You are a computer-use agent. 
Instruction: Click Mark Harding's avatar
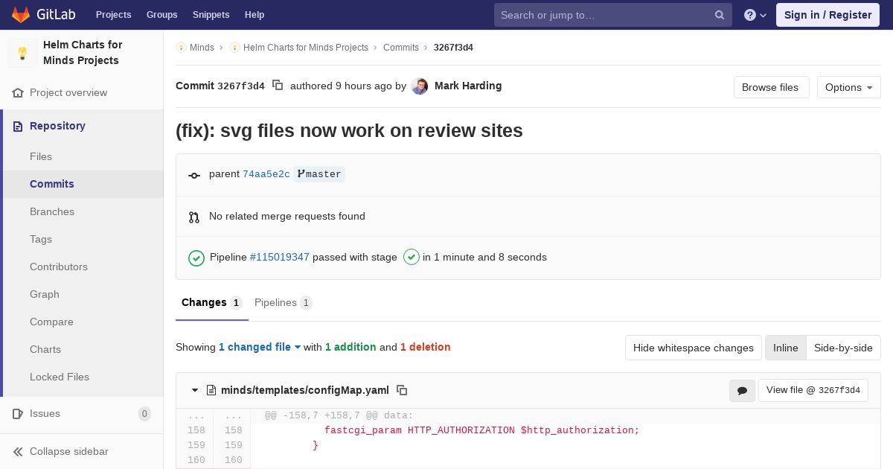point(420,86)
